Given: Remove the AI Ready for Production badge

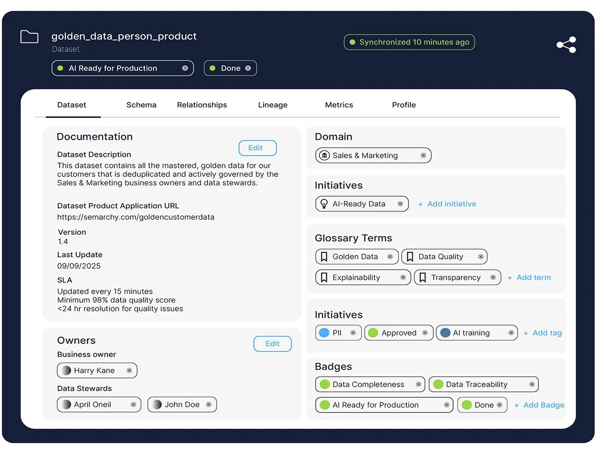Looking at the screenshot, I should pos(447,405).
